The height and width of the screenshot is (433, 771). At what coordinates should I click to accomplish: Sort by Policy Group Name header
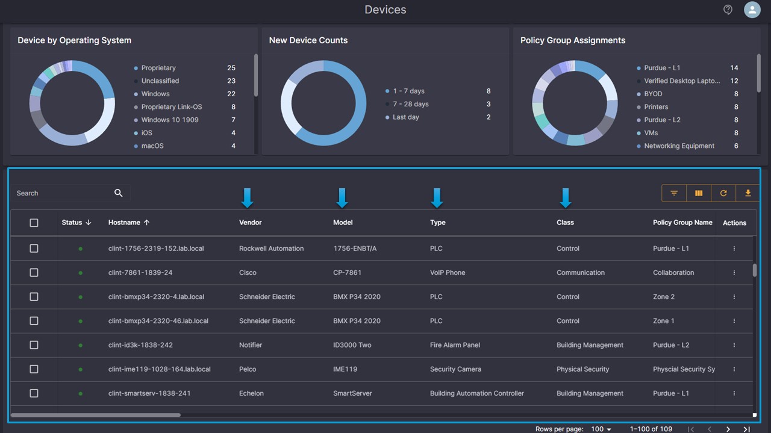(682, 223)
